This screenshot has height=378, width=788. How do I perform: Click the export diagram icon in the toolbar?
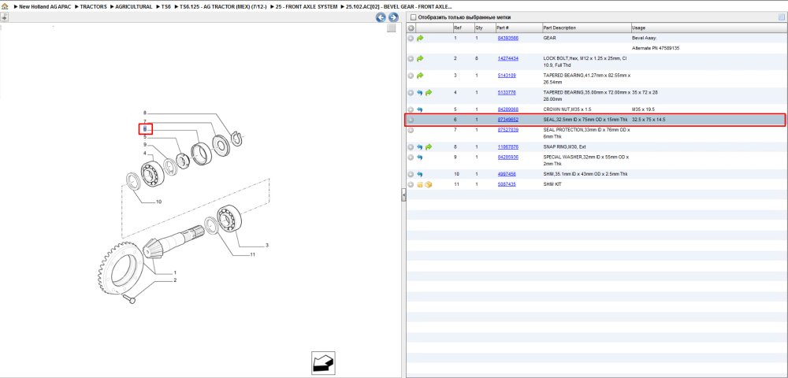[4, 17]
